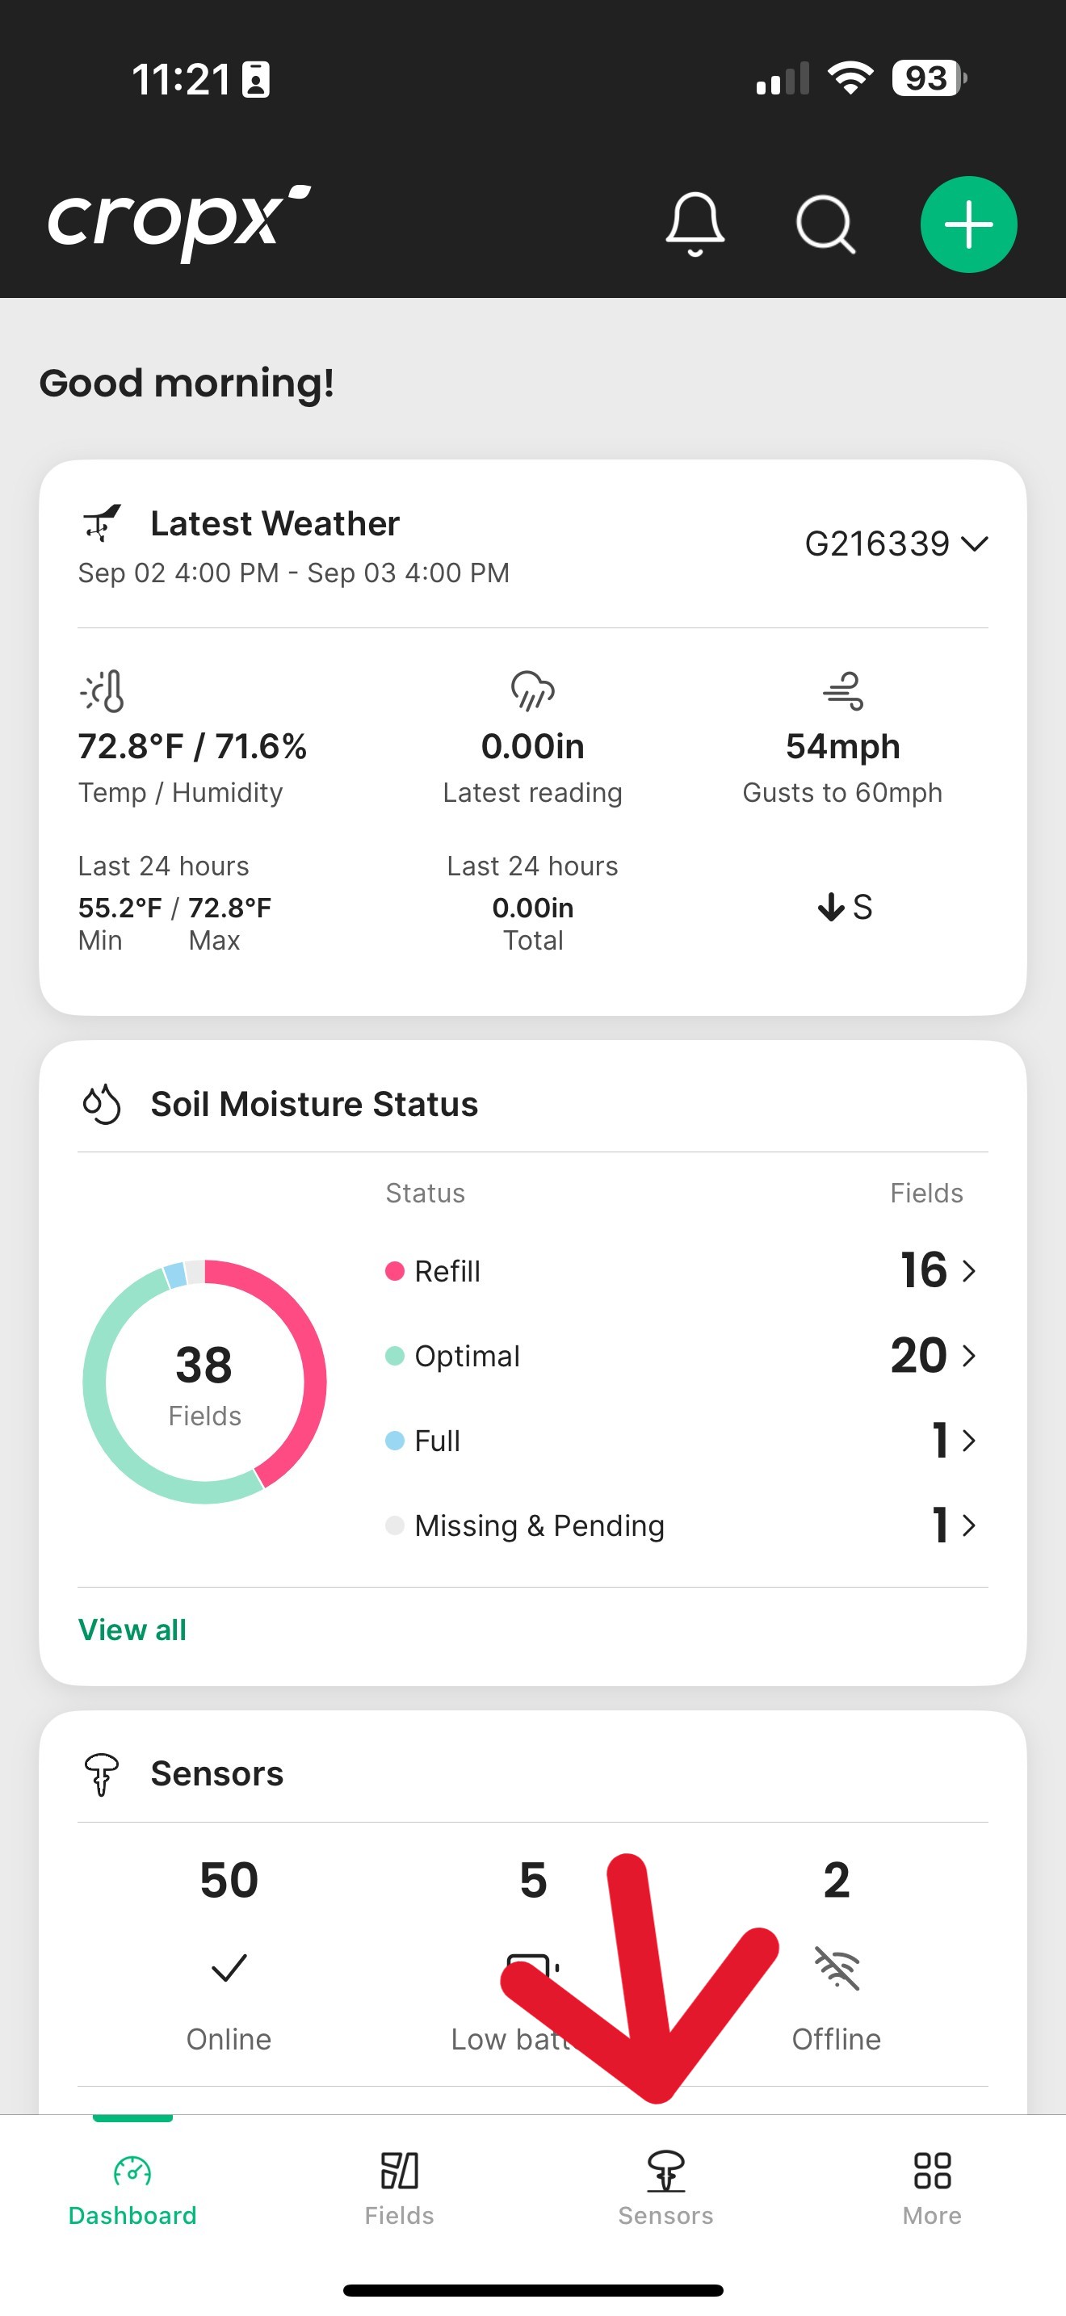This screenshot has height=2316, width=1066.
Task: Open the More tab
Action: coord(932,2187)
